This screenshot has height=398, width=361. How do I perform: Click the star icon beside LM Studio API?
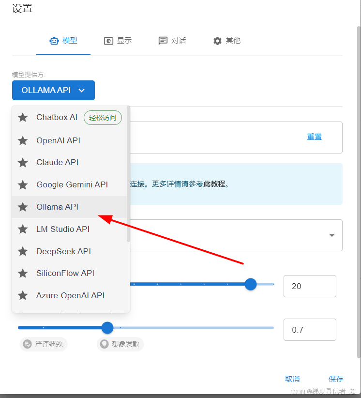23,229
